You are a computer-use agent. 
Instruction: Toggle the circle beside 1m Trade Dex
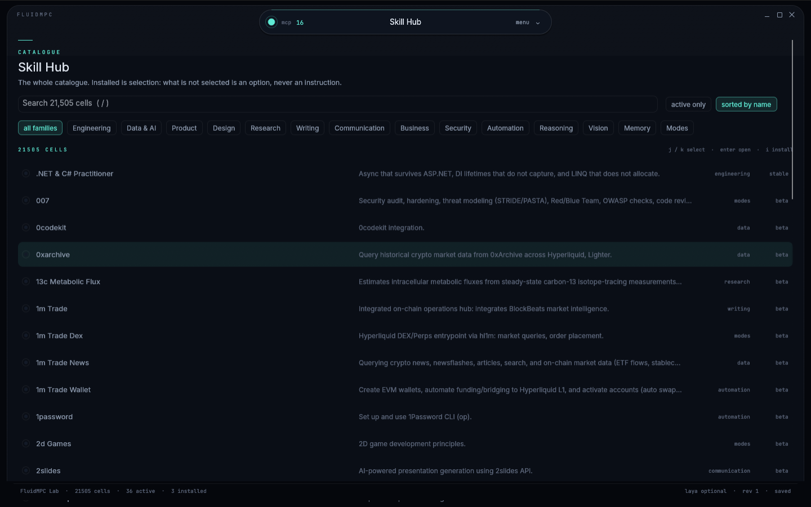click(26, 336)
